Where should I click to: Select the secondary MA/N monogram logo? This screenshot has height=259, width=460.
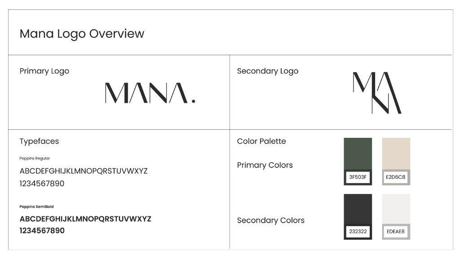click(x=376, y=92)
